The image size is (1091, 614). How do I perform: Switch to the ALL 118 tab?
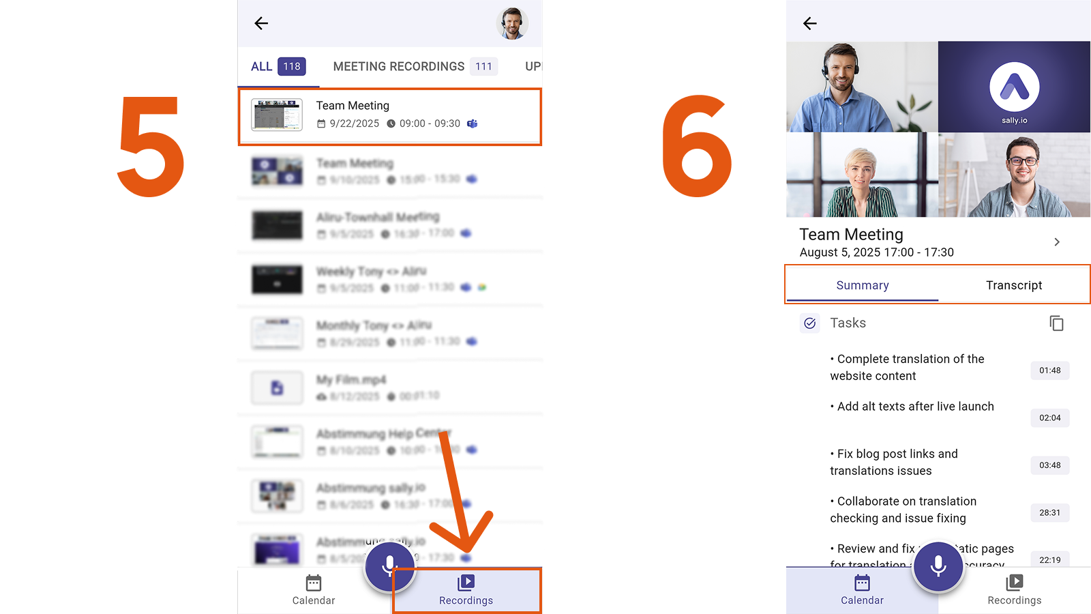pos(278,66)
